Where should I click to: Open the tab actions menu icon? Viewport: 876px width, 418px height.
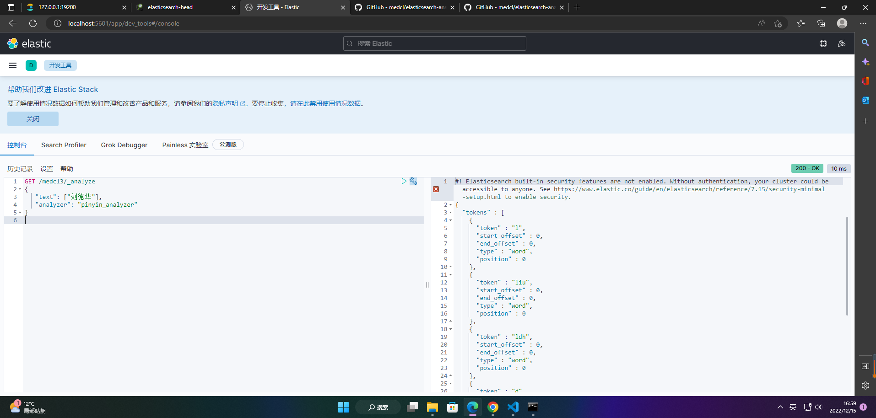(x=11, y=7)
